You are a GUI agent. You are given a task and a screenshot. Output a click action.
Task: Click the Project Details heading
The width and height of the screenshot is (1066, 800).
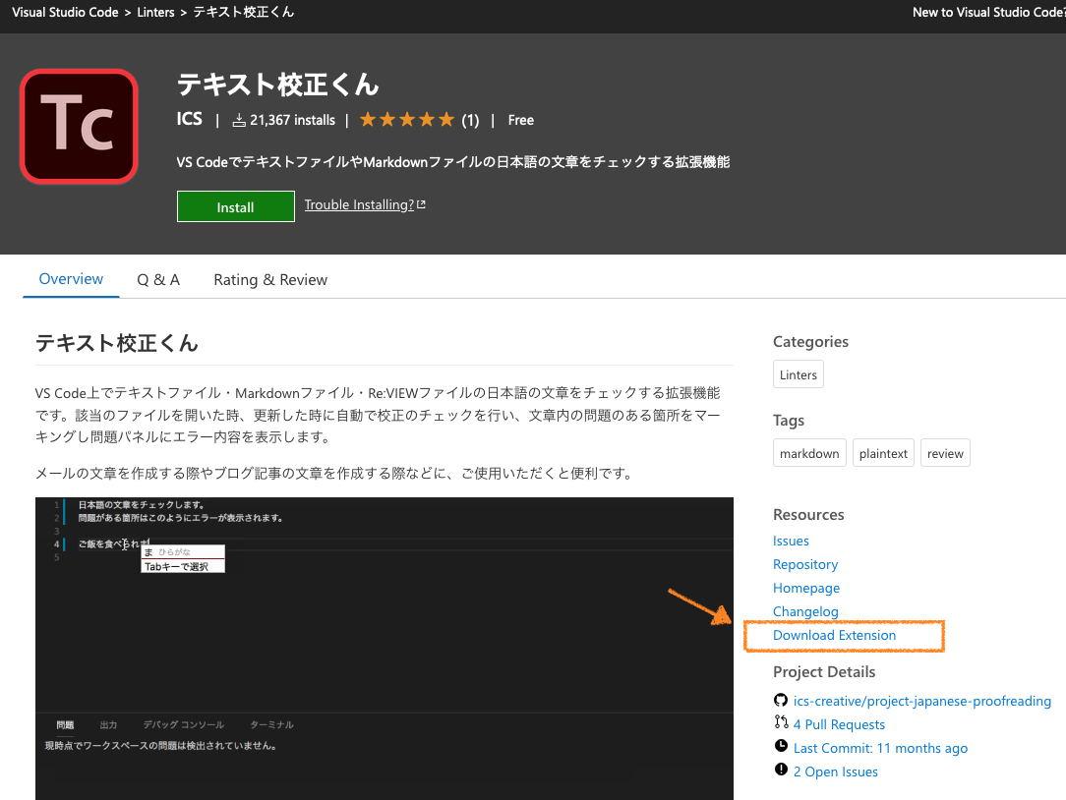tap(824, 671)
